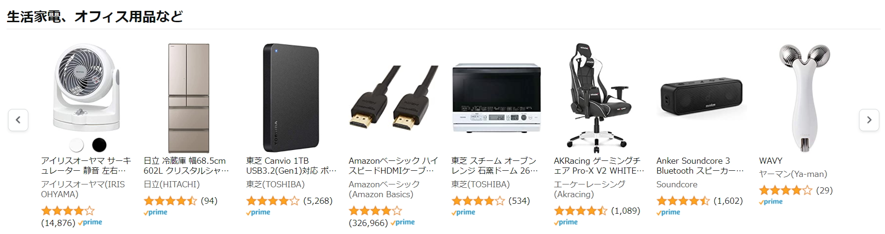
Task: Open the Iris Ohyama circulator fan image
Action: (x=87, y=88)
